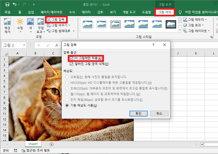The width and height of the screenshot is (218, 154).
Task: Select column K header
Action: [196, 53]
